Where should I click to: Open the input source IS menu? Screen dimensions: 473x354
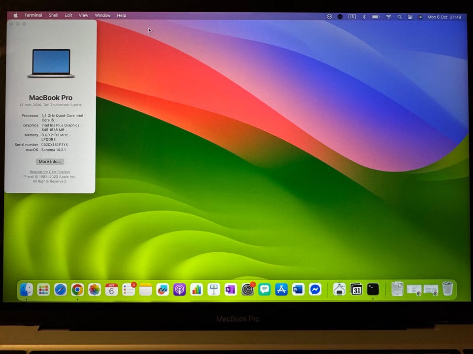[352, 17]
